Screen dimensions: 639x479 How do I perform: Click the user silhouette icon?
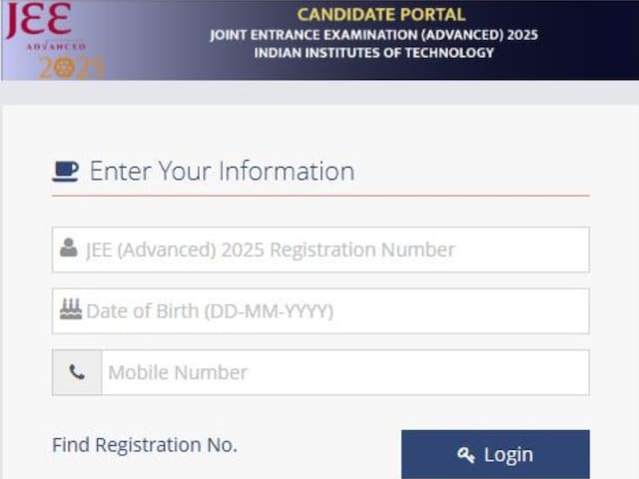(x=69, y=247)
